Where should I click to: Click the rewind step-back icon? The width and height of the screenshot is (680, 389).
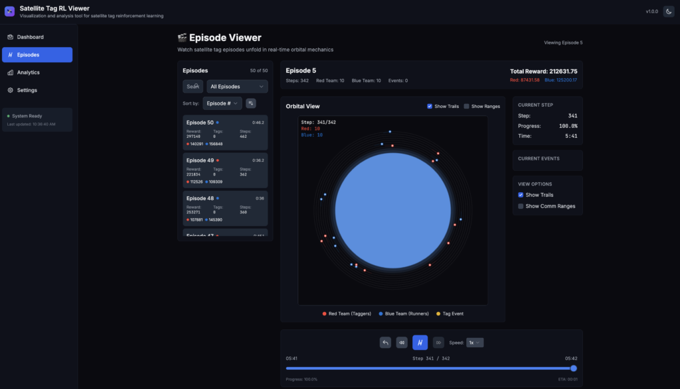click(402, 343)
